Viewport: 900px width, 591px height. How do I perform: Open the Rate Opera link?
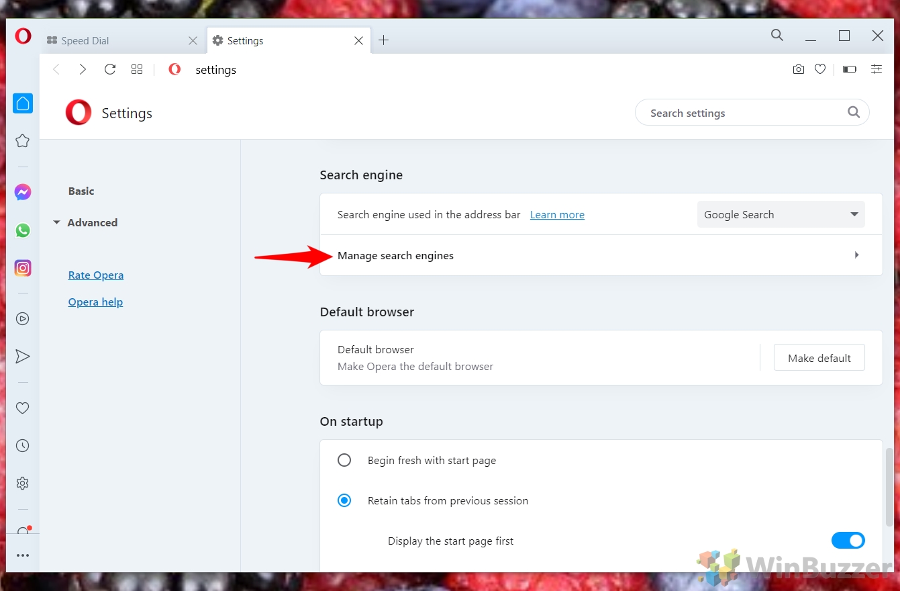pos(96,275)
